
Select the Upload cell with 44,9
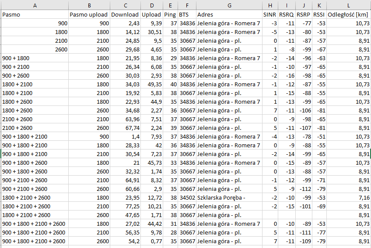pos(152,102)
